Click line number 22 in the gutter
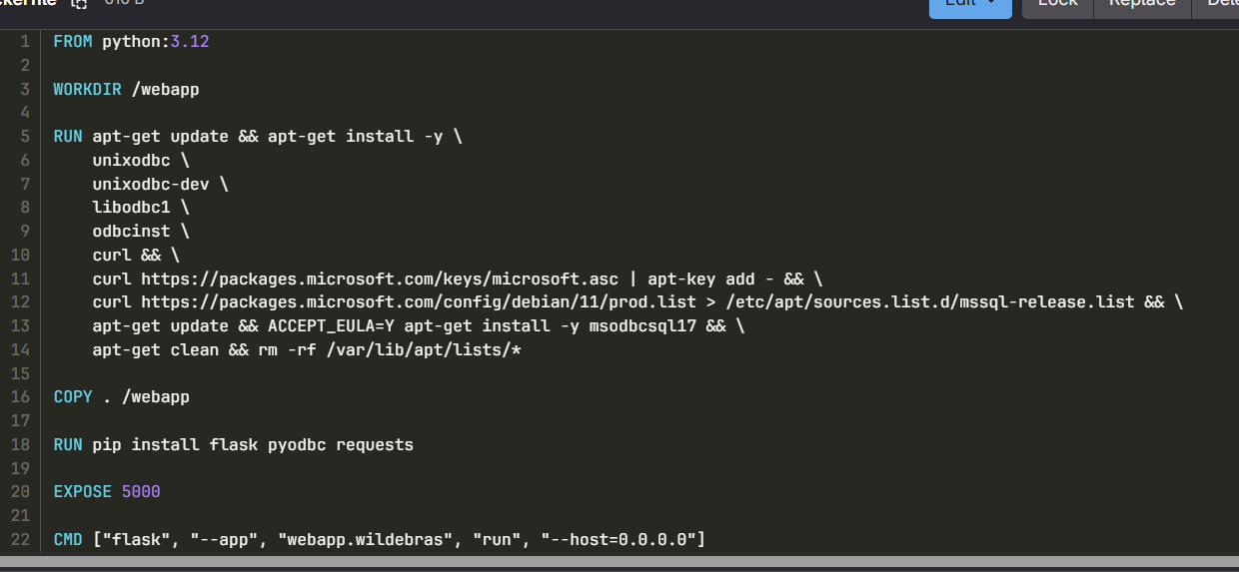1239x572 pixels. tap(20, 540)
